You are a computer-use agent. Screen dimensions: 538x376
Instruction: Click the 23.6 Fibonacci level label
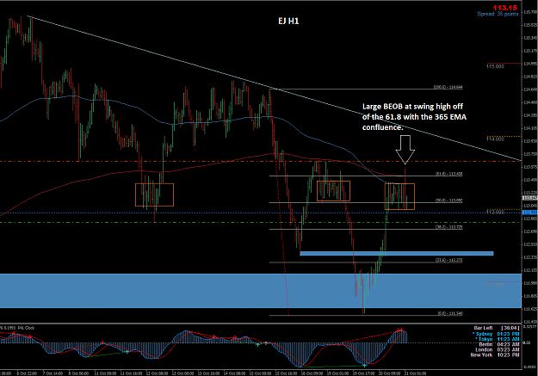[x=448, y=260]
